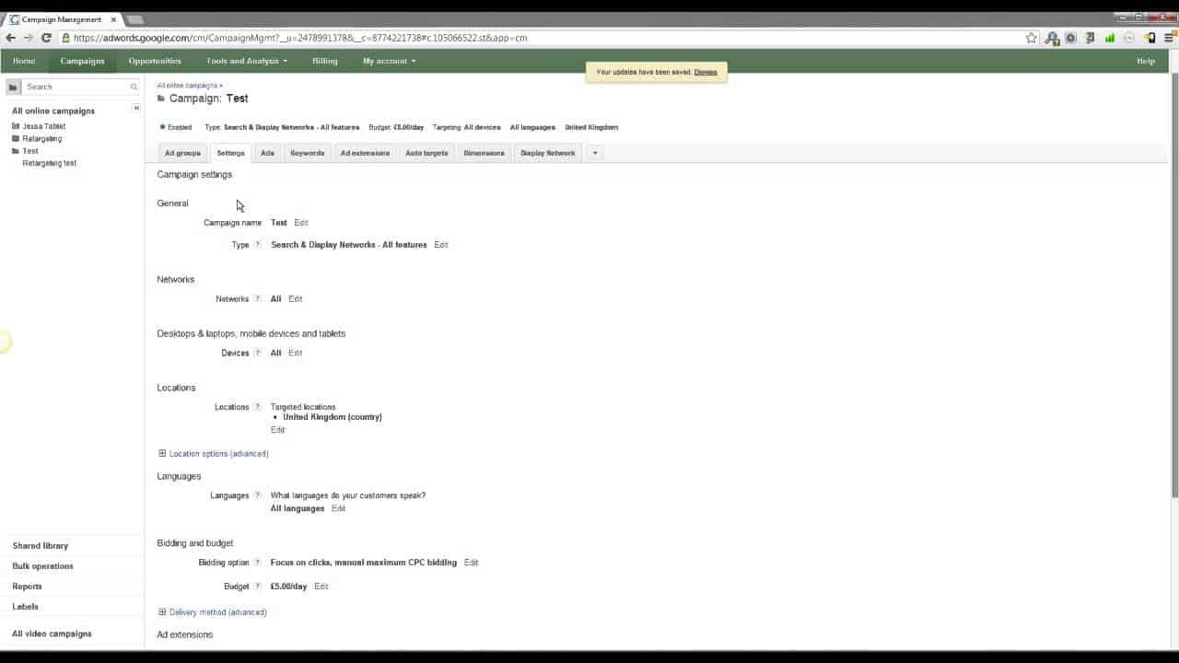Switch to the Dimensions tab
The image size is (1179, 663).
[x=484, y=153]
